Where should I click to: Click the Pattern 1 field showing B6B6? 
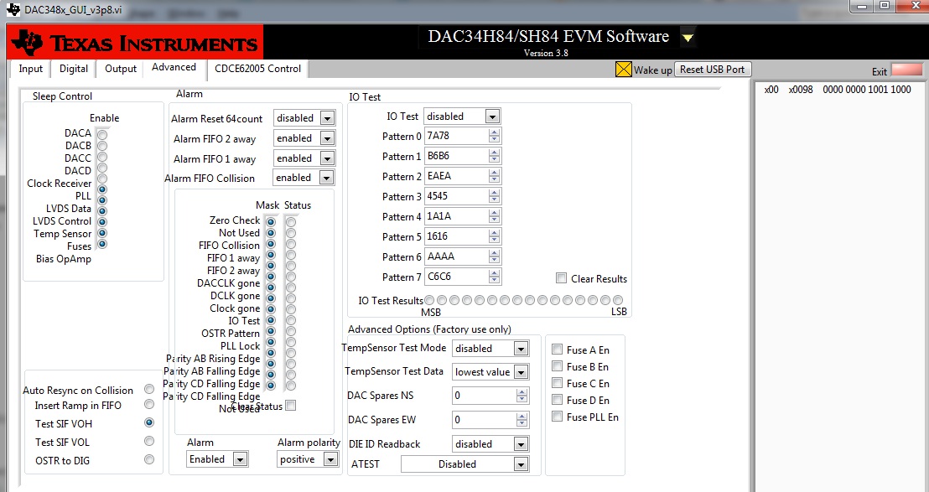coord(456,156)
